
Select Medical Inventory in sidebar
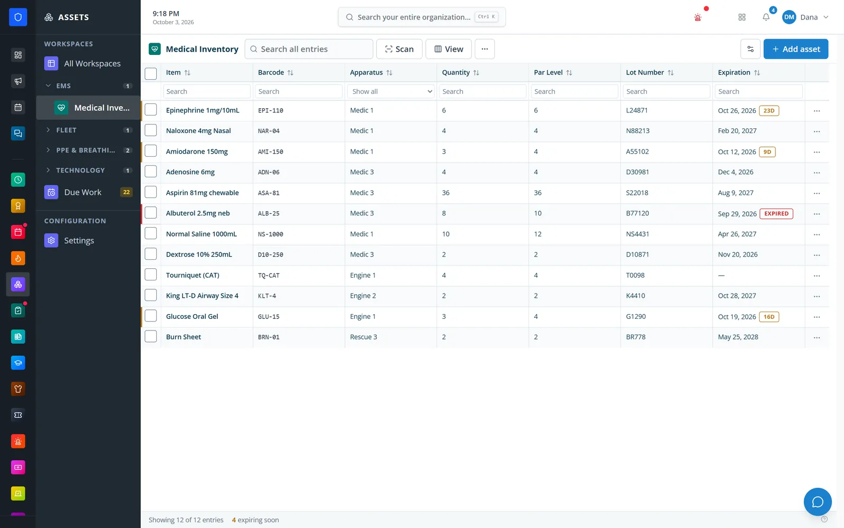pyautogui.click(x=88, y=108)
